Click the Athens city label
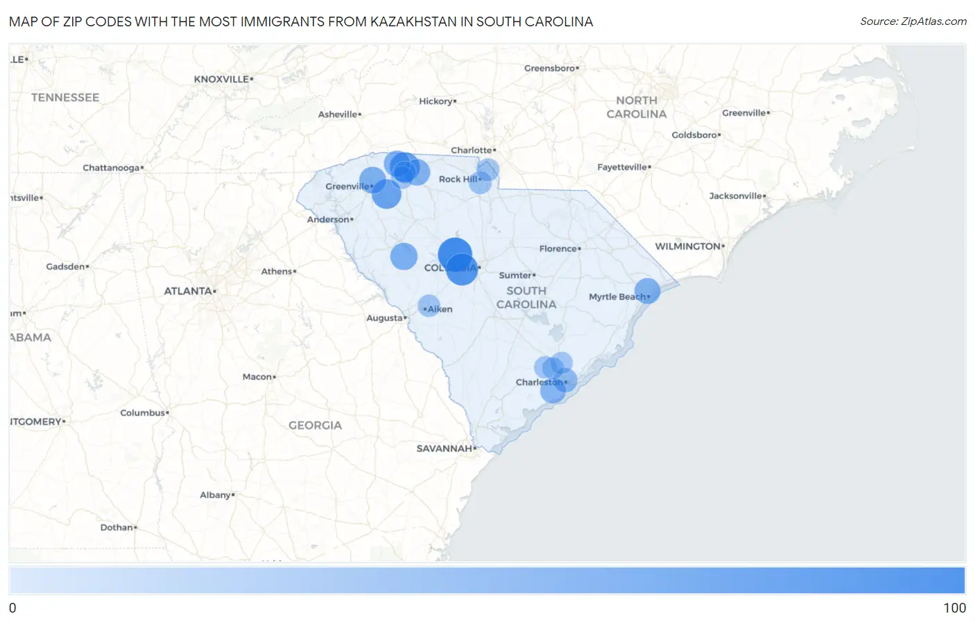 point(278,272)
